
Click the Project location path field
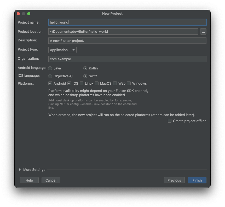pyautogui.click(x=123, y=31)
